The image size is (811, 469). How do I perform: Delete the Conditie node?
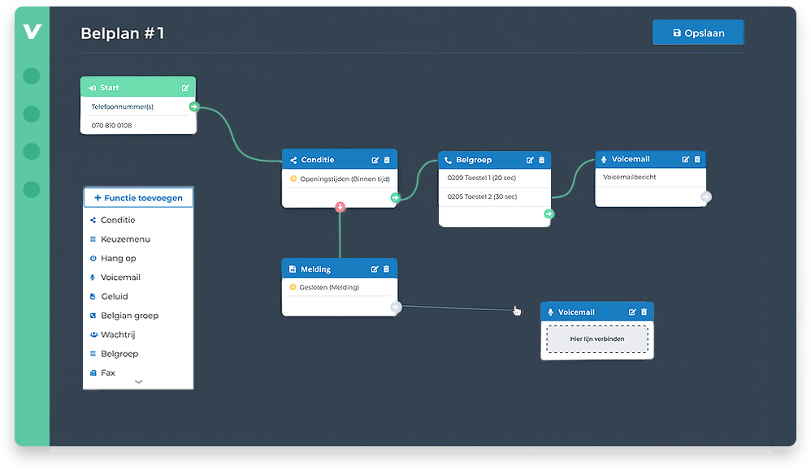(387, 160)
